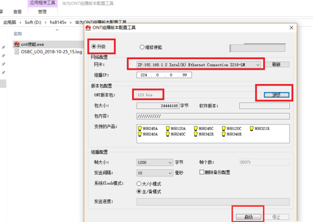
Task: Select the 升级 radio button
Action: click(x=94, y=47)
